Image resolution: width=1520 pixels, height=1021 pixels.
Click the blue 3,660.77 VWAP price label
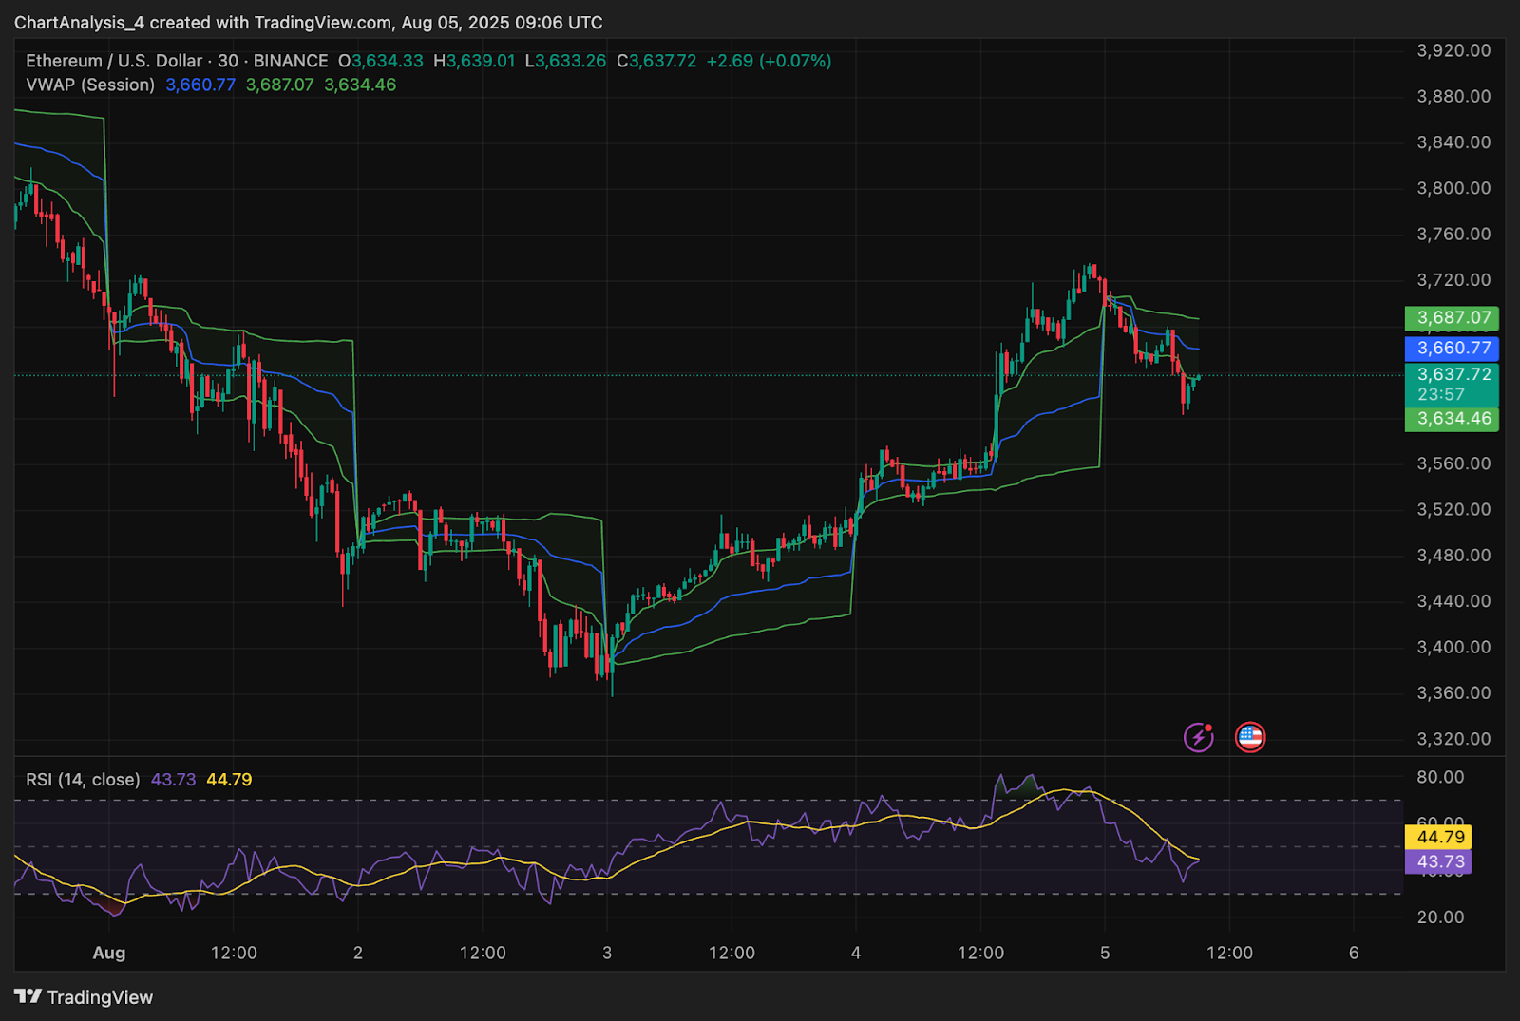coord(1452,349)
